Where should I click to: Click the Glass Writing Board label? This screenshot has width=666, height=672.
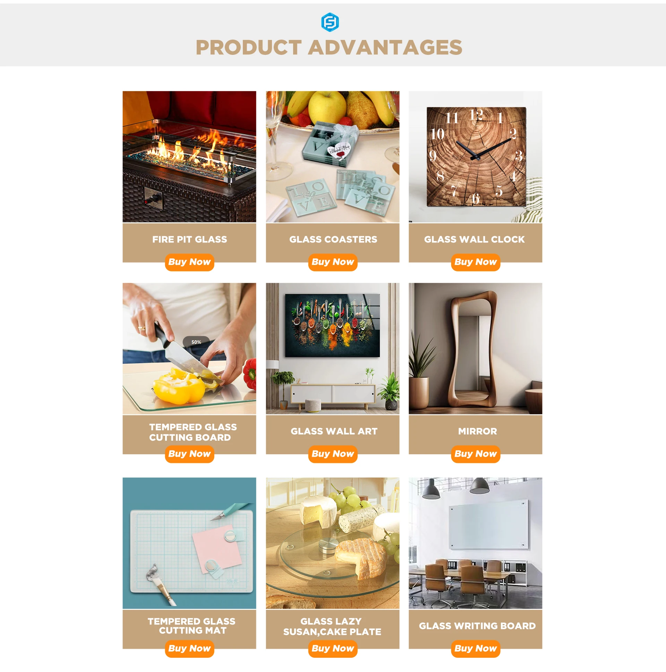477,626
